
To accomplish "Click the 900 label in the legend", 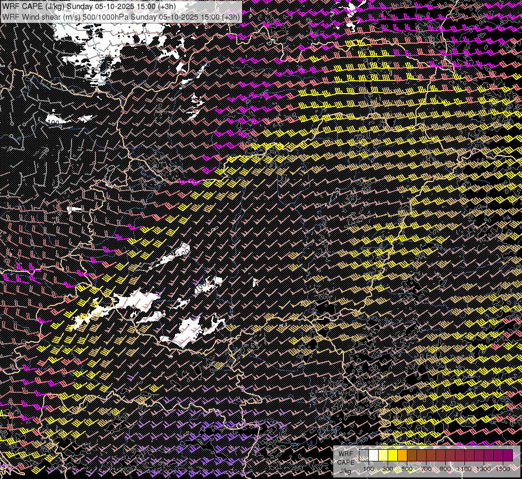I will pos(445,469).
